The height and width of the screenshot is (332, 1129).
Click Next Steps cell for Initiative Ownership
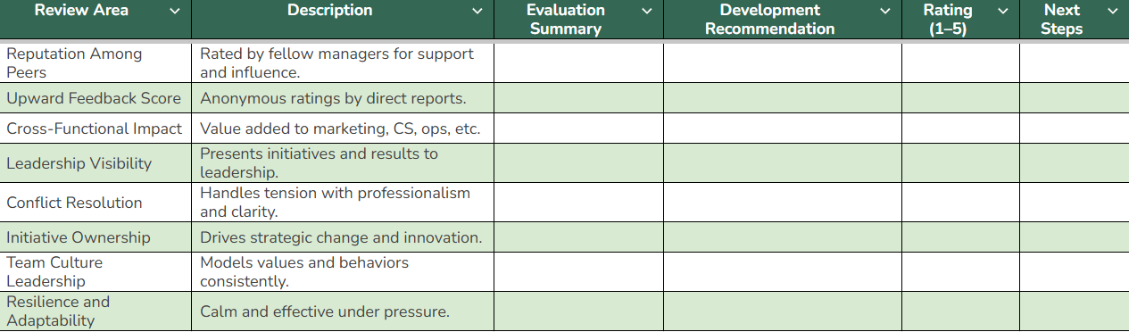(x=1075, y=237)
